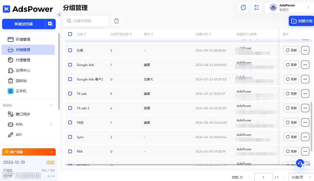
Task: Open the AdsPower 管理员 account menu
Action: [x=289, y=7]
